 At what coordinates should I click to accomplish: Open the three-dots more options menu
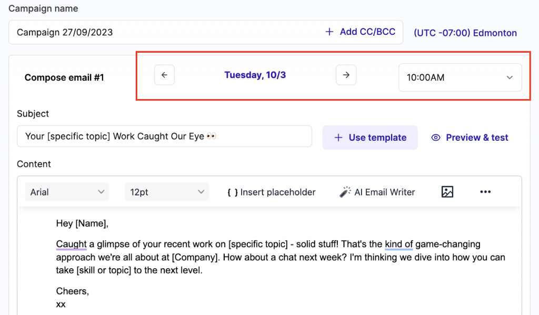[x=485, y=192]
